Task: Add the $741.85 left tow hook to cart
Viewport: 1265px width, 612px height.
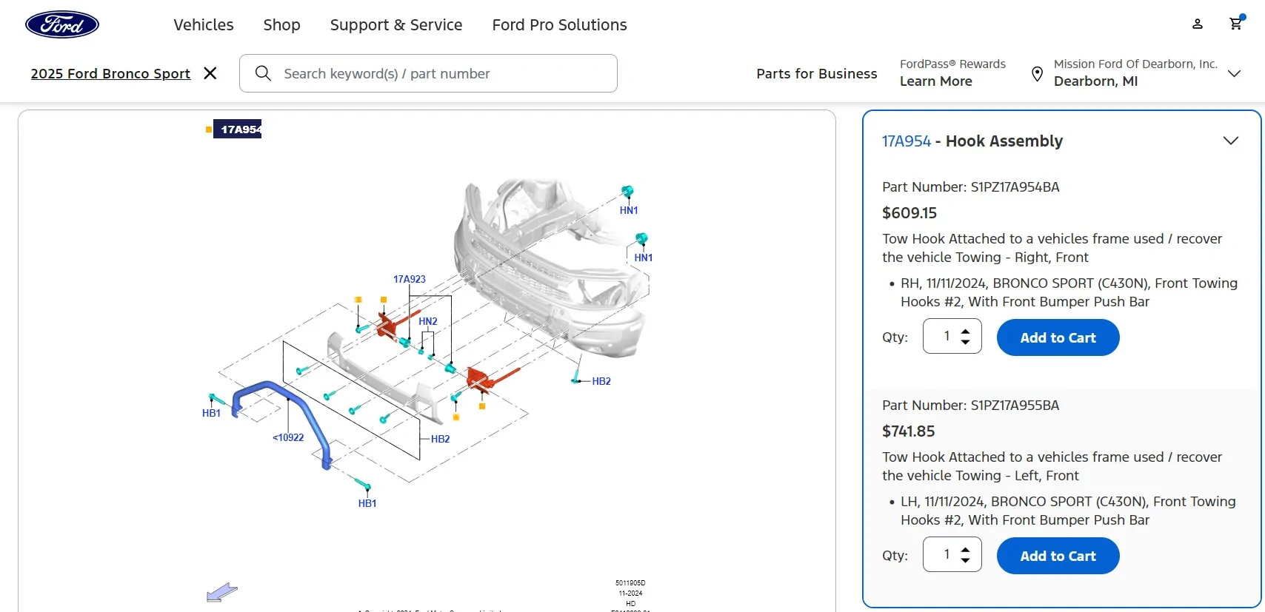Action: (1058, 556)
